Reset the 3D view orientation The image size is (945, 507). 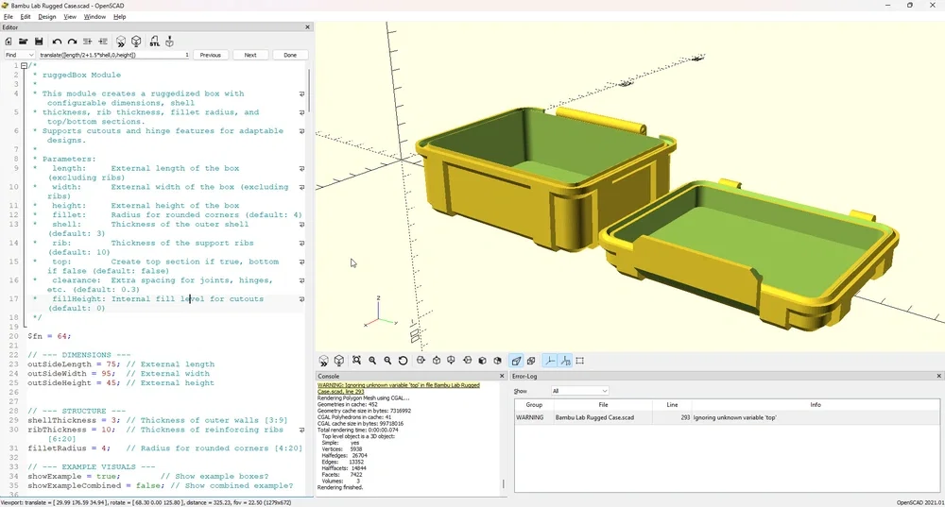404,361
